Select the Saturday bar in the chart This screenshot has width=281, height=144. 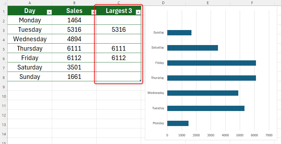(192, 48)
